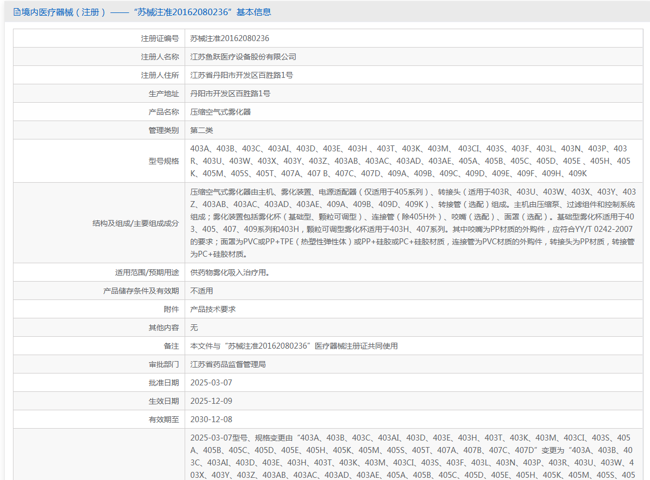Click the composition paragraph beginning 压缩空气式雾化器由主机
Image resolution: width=650 pixels, height=480 pixels.
pyautogui.click(x=413, y=223)
